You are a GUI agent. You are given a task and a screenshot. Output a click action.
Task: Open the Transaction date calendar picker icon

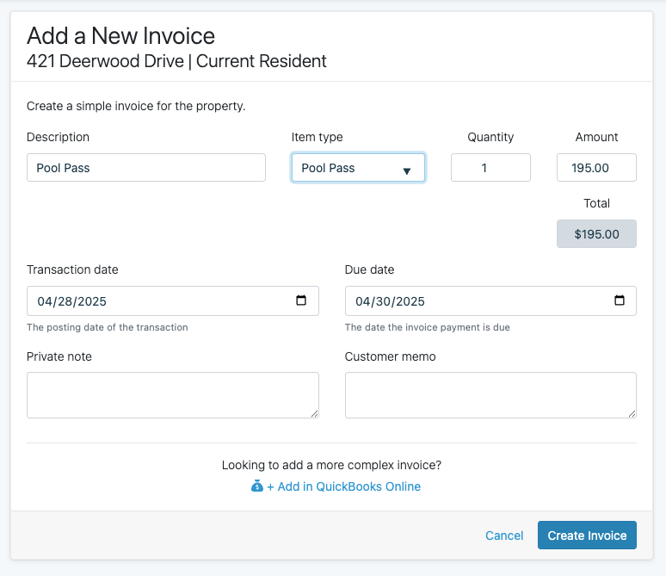coord(300,300)
